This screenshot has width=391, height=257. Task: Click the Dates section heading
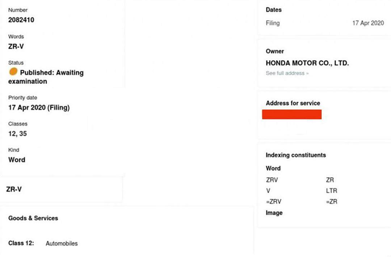click(x=274, y=10)
